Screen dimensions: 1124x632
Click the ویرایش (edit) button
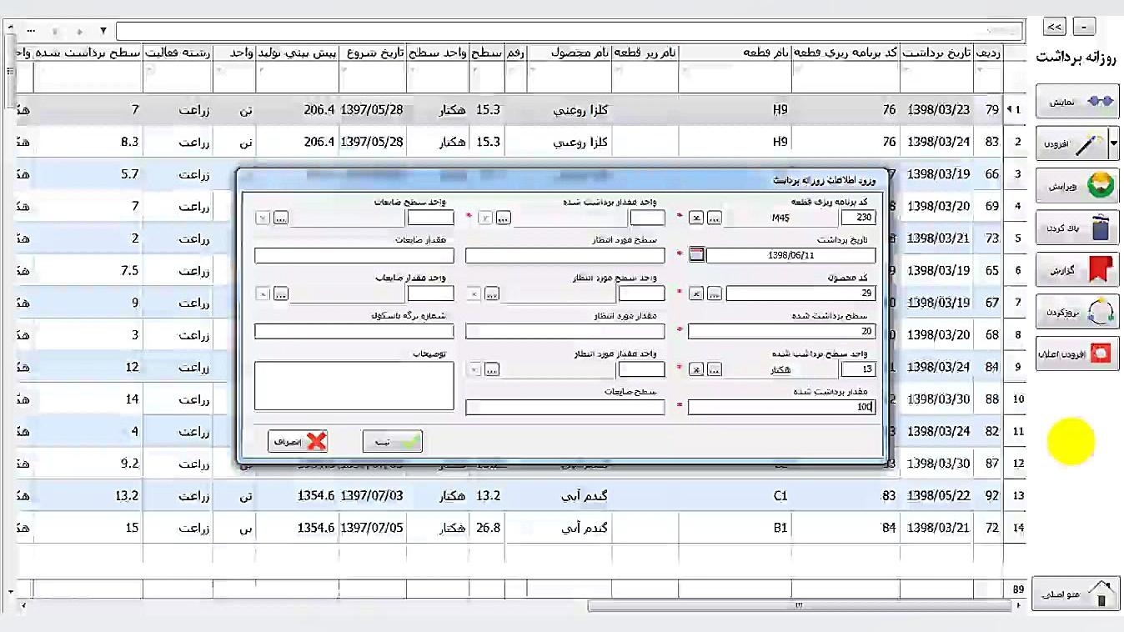(1076, 185)
